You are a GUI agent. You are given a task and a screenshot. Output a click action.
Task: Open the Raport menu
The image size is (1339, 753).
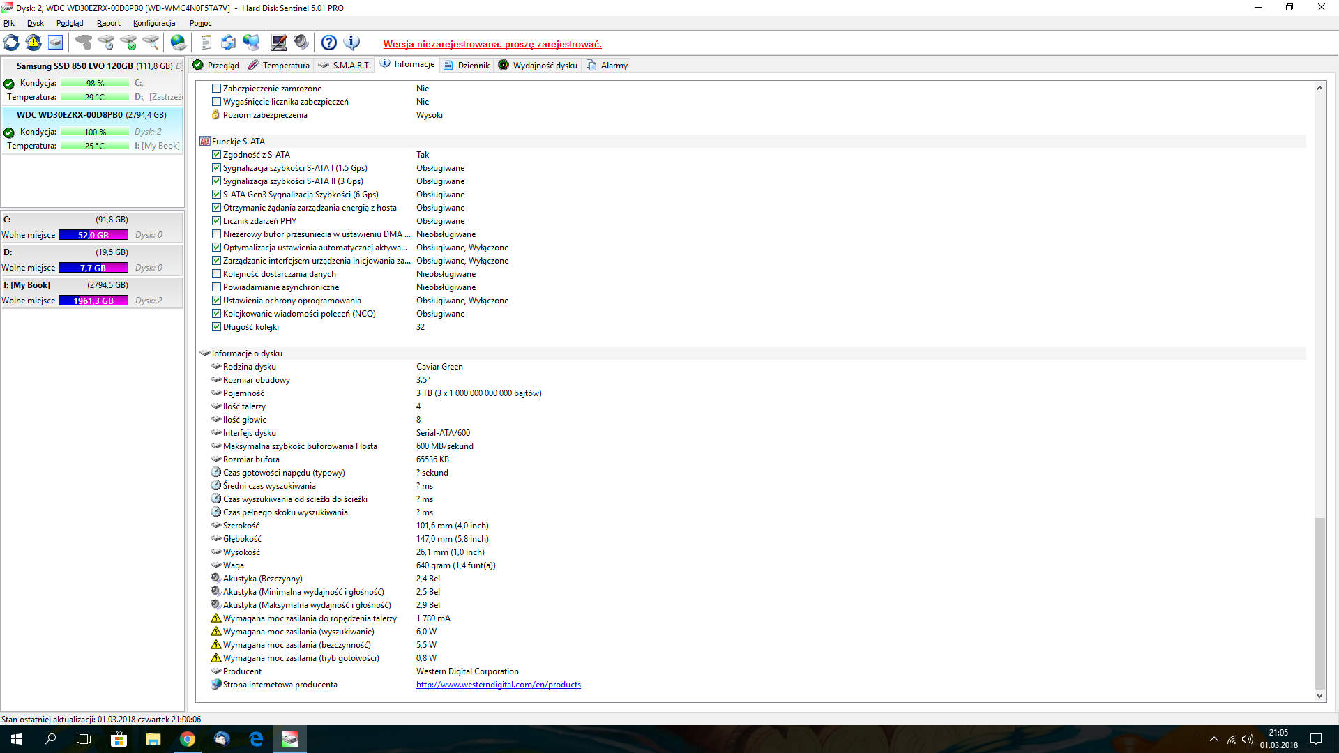click(109, 23)
